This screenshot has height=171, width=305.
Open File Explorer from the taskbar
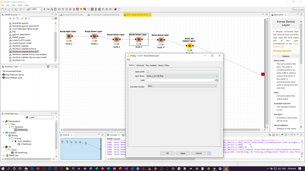click(x=26, y=169)
